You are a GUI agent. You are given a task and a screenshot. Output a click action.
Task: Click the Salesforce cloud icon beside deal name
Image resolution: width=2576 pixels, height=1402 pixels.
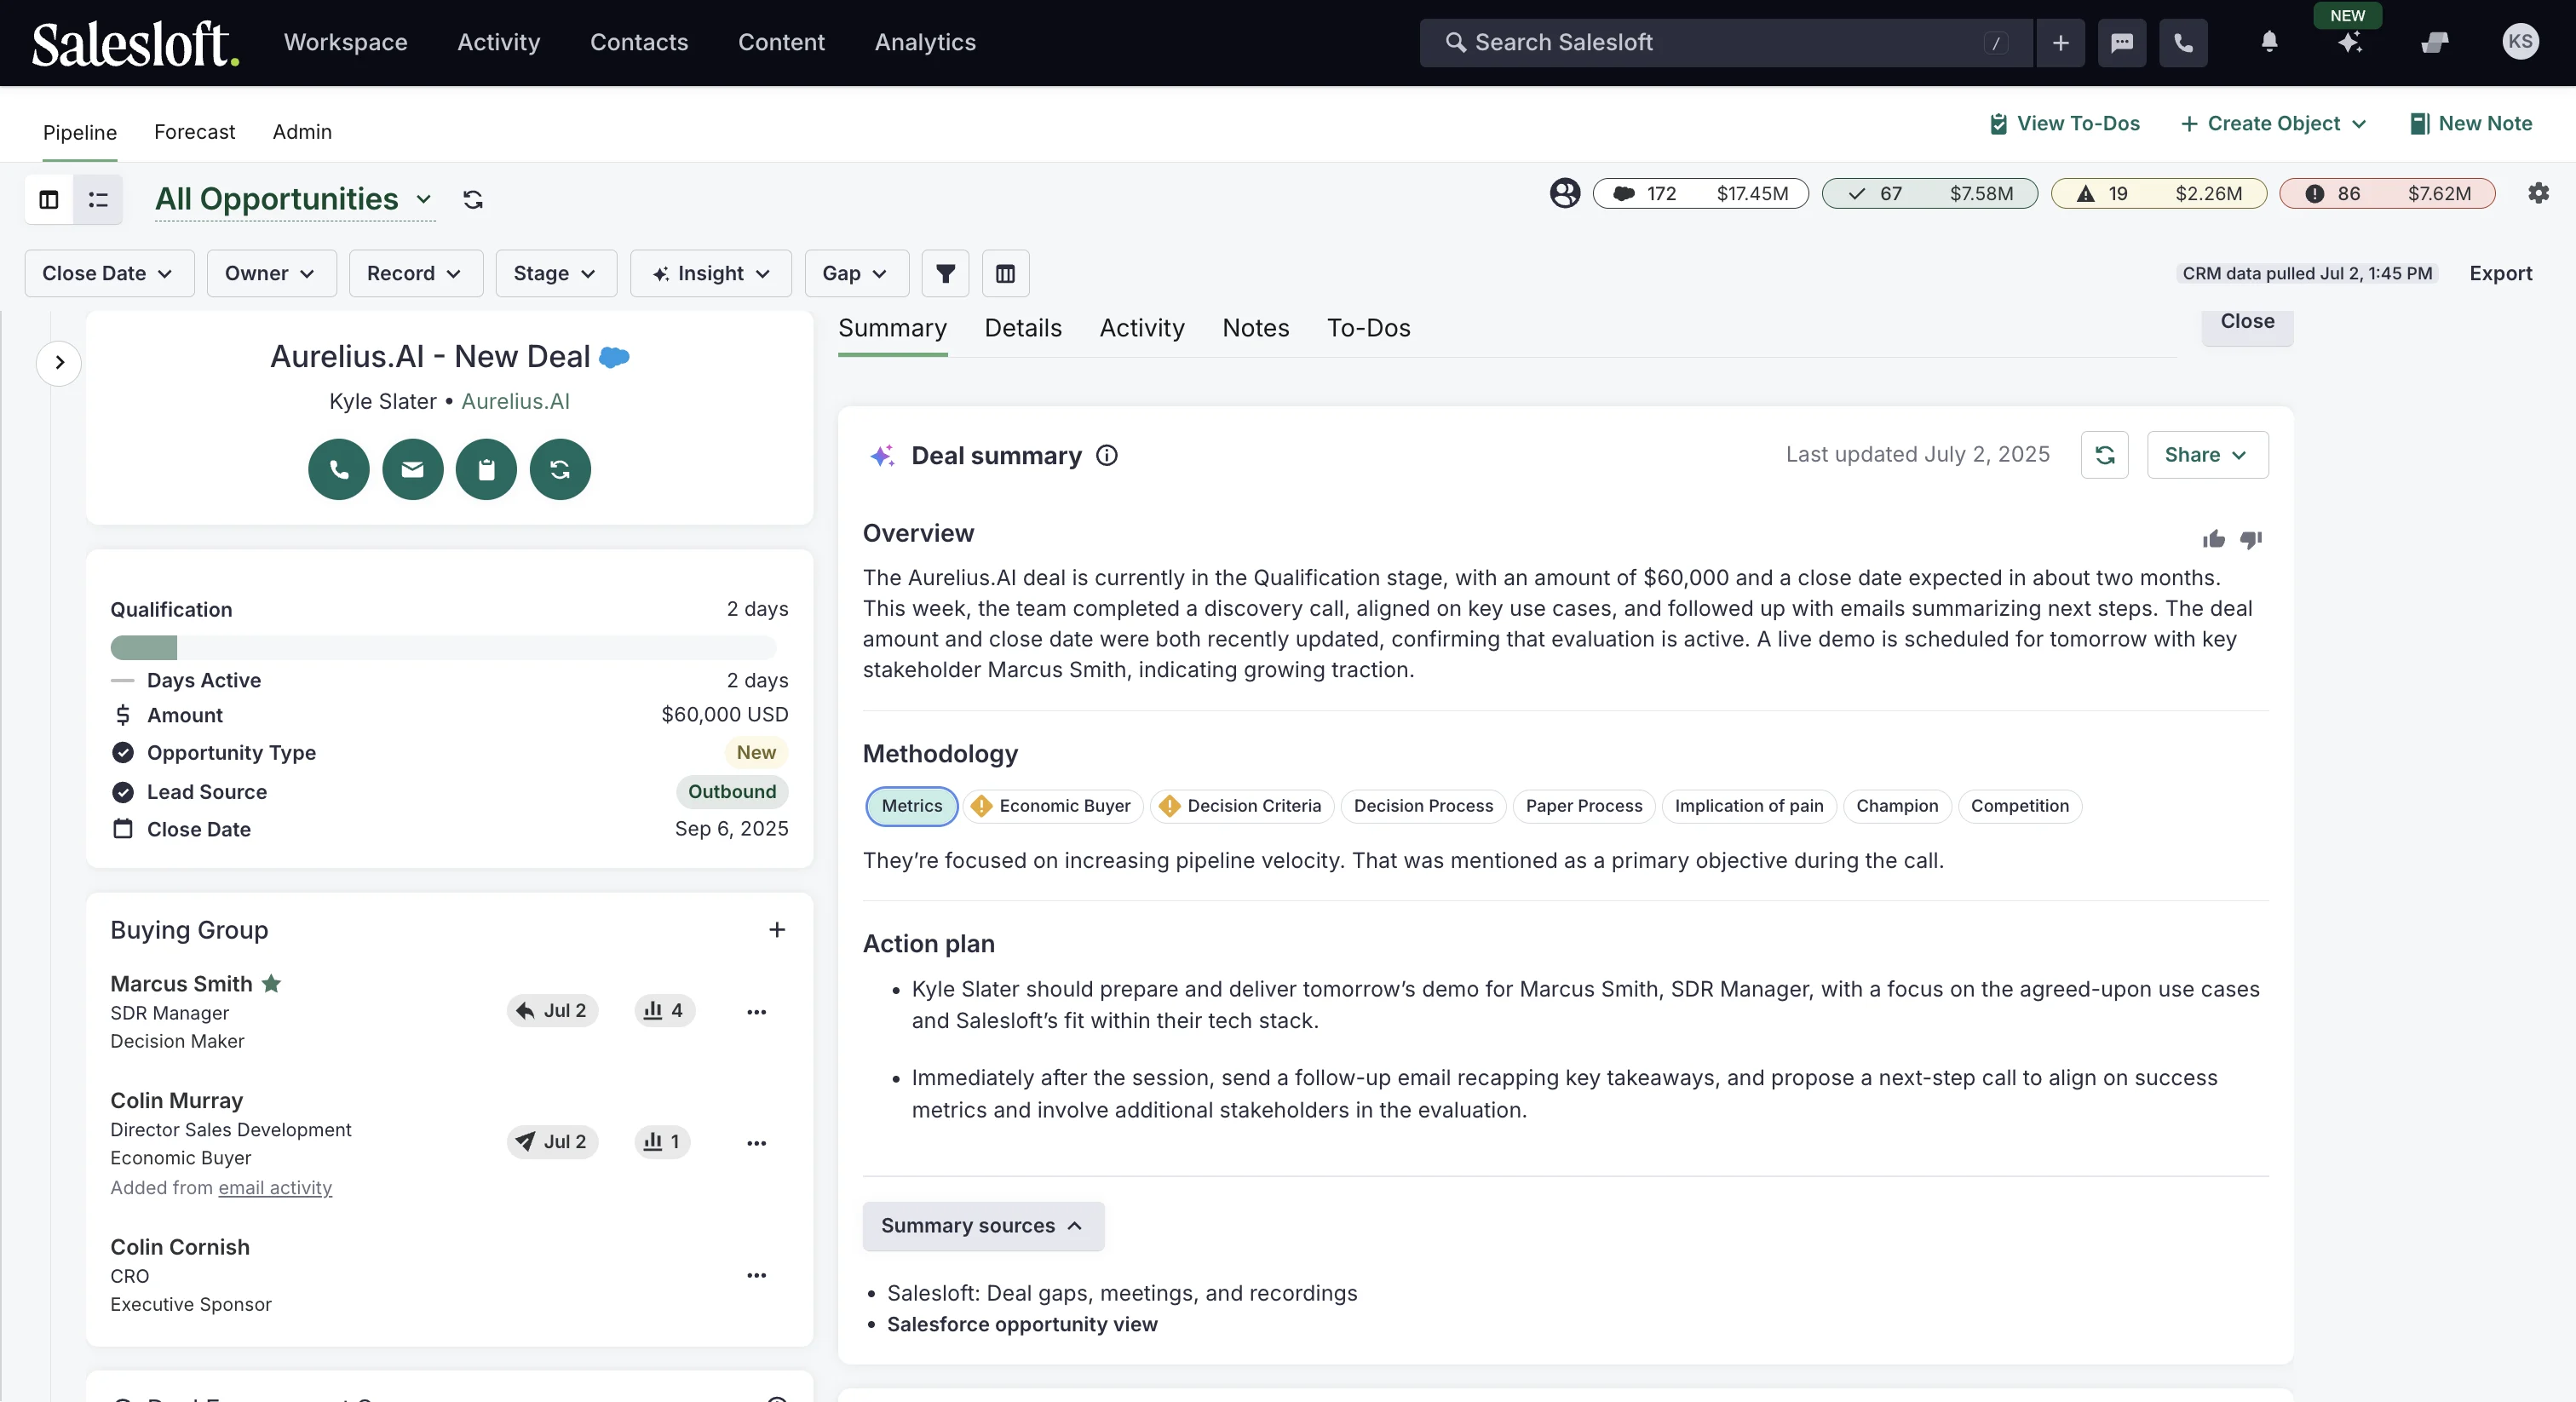614,357
